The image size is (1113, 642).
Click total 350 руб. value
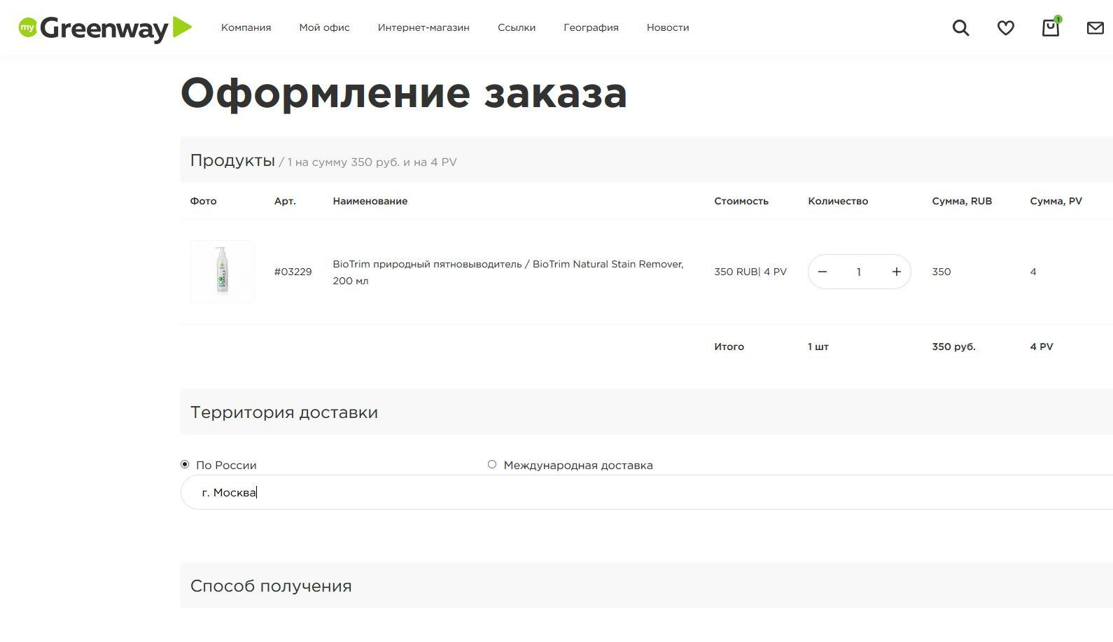click(x=953, y=347)
